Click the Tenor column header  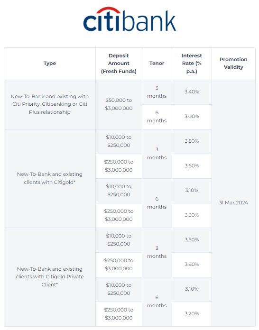pyautogui.click(x=157, y=64)
